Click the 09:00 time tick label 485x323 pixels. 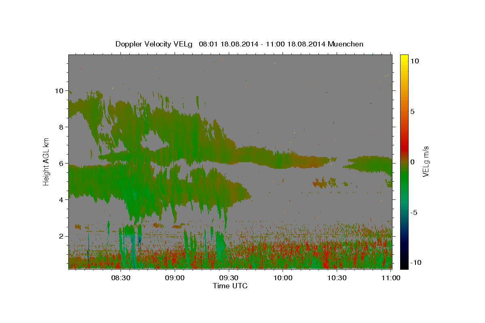coord(175,278)
